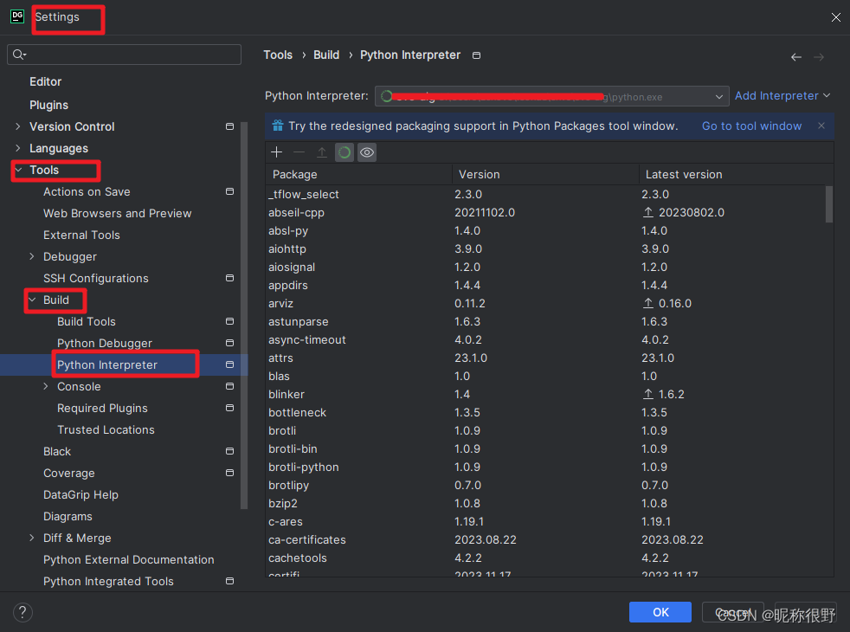Expand the Debugger node
Image resolution: width=850 pixels, height=632 pixels.
coord(32,256)
